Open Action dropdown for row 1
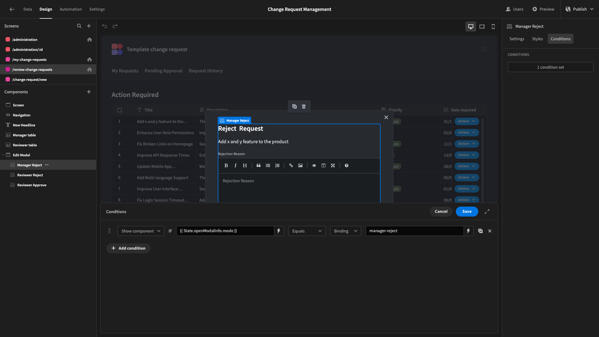The width and height of the screenshot is (599, 337). [467, 121]
